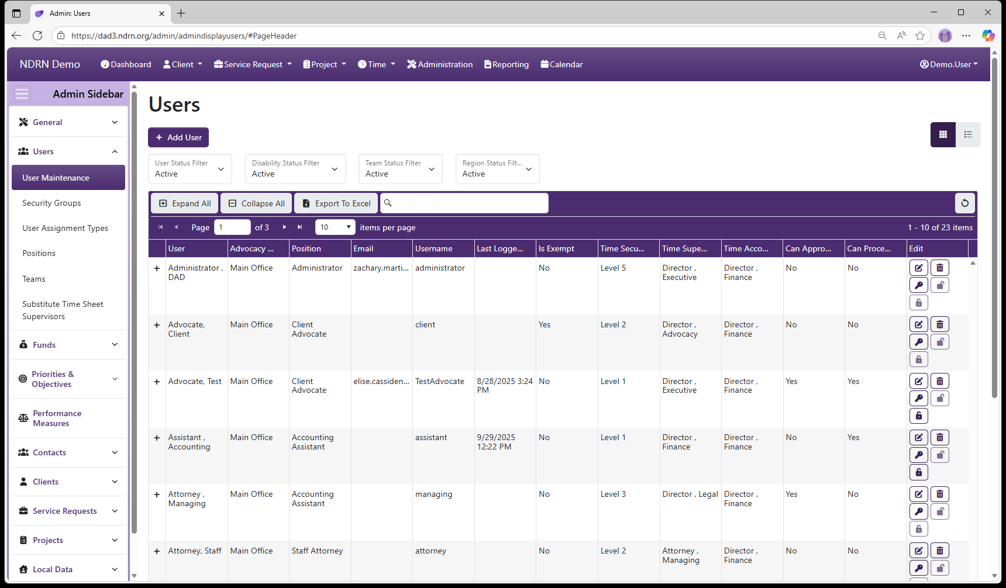This screenshot has height=588, width=1006.
Task: Edit the Assistant, Accounting user
Action: 919,437
